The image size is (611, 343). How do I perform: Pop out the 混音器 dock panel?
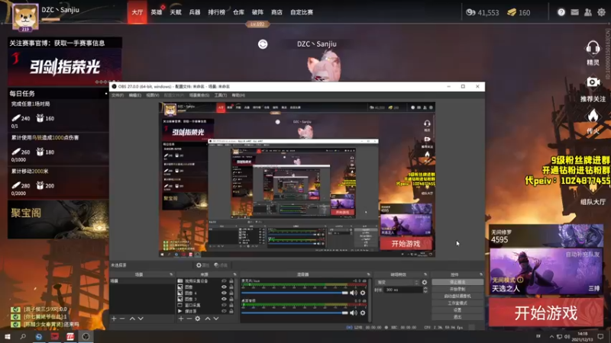coord(368,274)
